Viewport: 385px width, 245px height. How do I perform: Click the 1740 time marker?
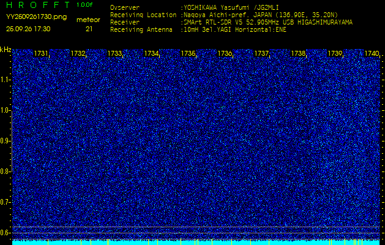372,54
